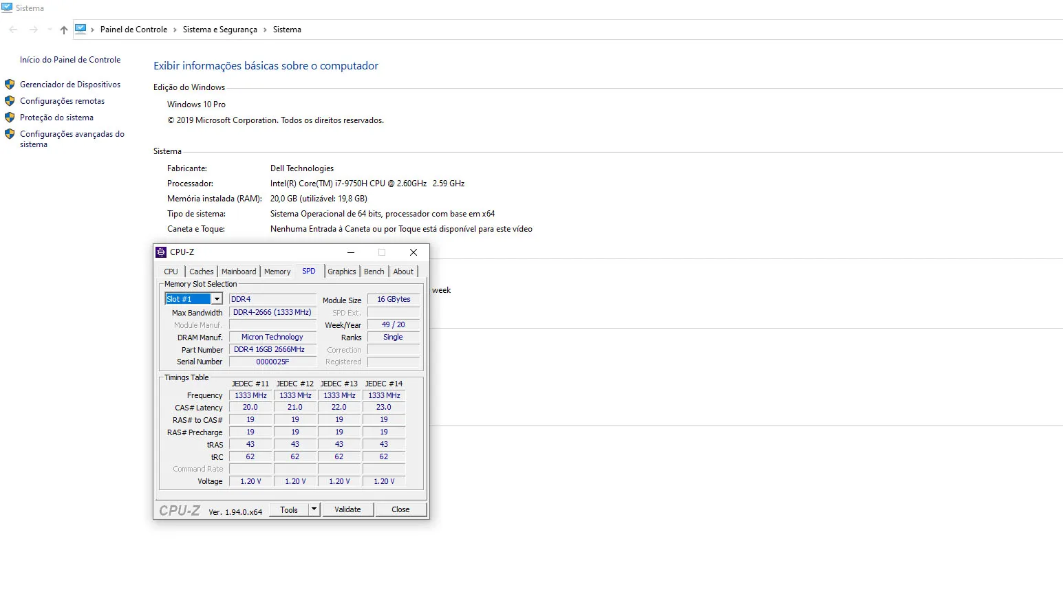
Task: Expand the breadcrumb chevron after Painel de Controle
Action: click(175, 30)
